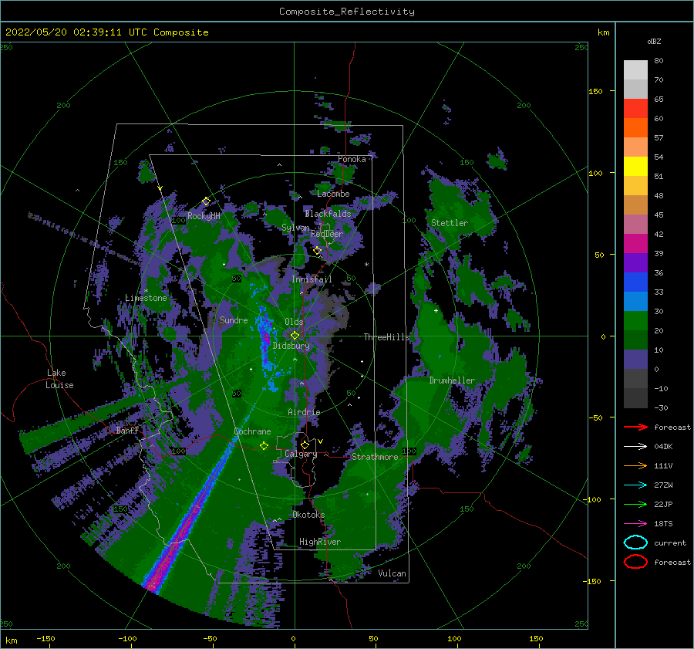This screenshot has width=694, height=649.
Task: Click the white 04DK arrow icon
Action: tap(635, 446)
